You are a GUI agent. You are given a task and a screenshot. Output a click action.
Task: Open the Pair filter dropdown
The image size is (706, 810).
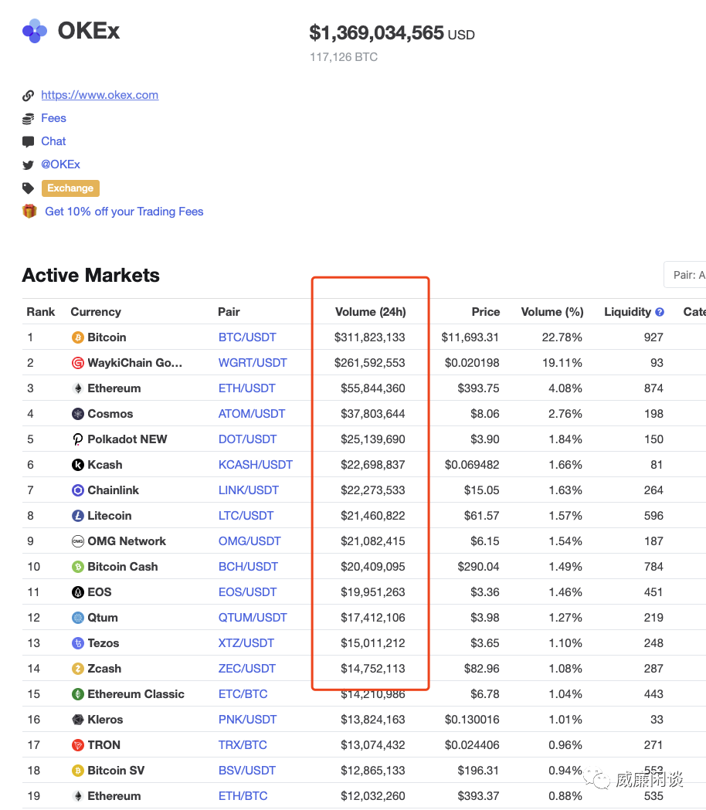[685, 275]
